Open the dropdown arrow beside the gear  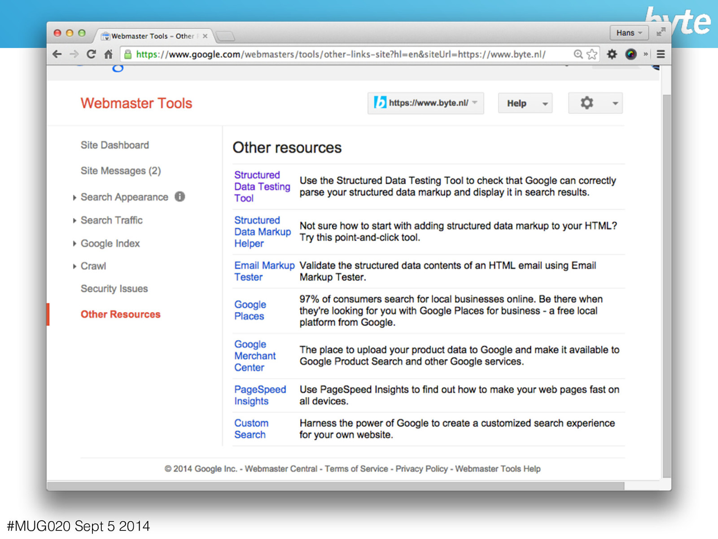pyautogui.click(x=615, y=103)
